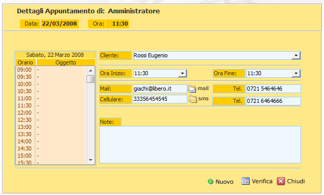324x195 pixels.
Task: Click the red Chiudi X icon
Action: pyautogui.click(x=281, y=181)
